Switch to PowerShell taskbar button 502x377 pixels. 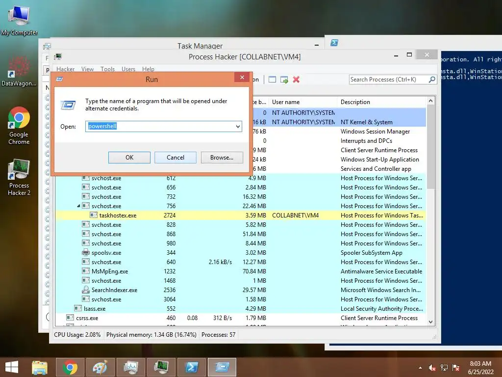(192, 367)
